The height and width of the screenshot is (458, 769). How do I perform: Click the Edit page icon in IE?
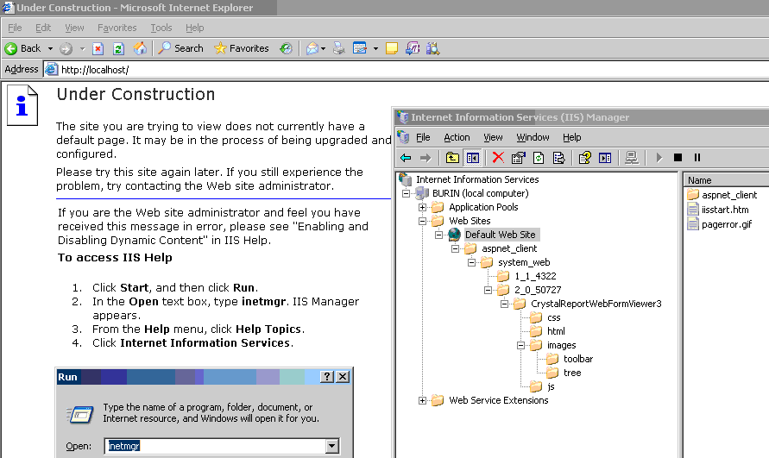click(360, 48)
